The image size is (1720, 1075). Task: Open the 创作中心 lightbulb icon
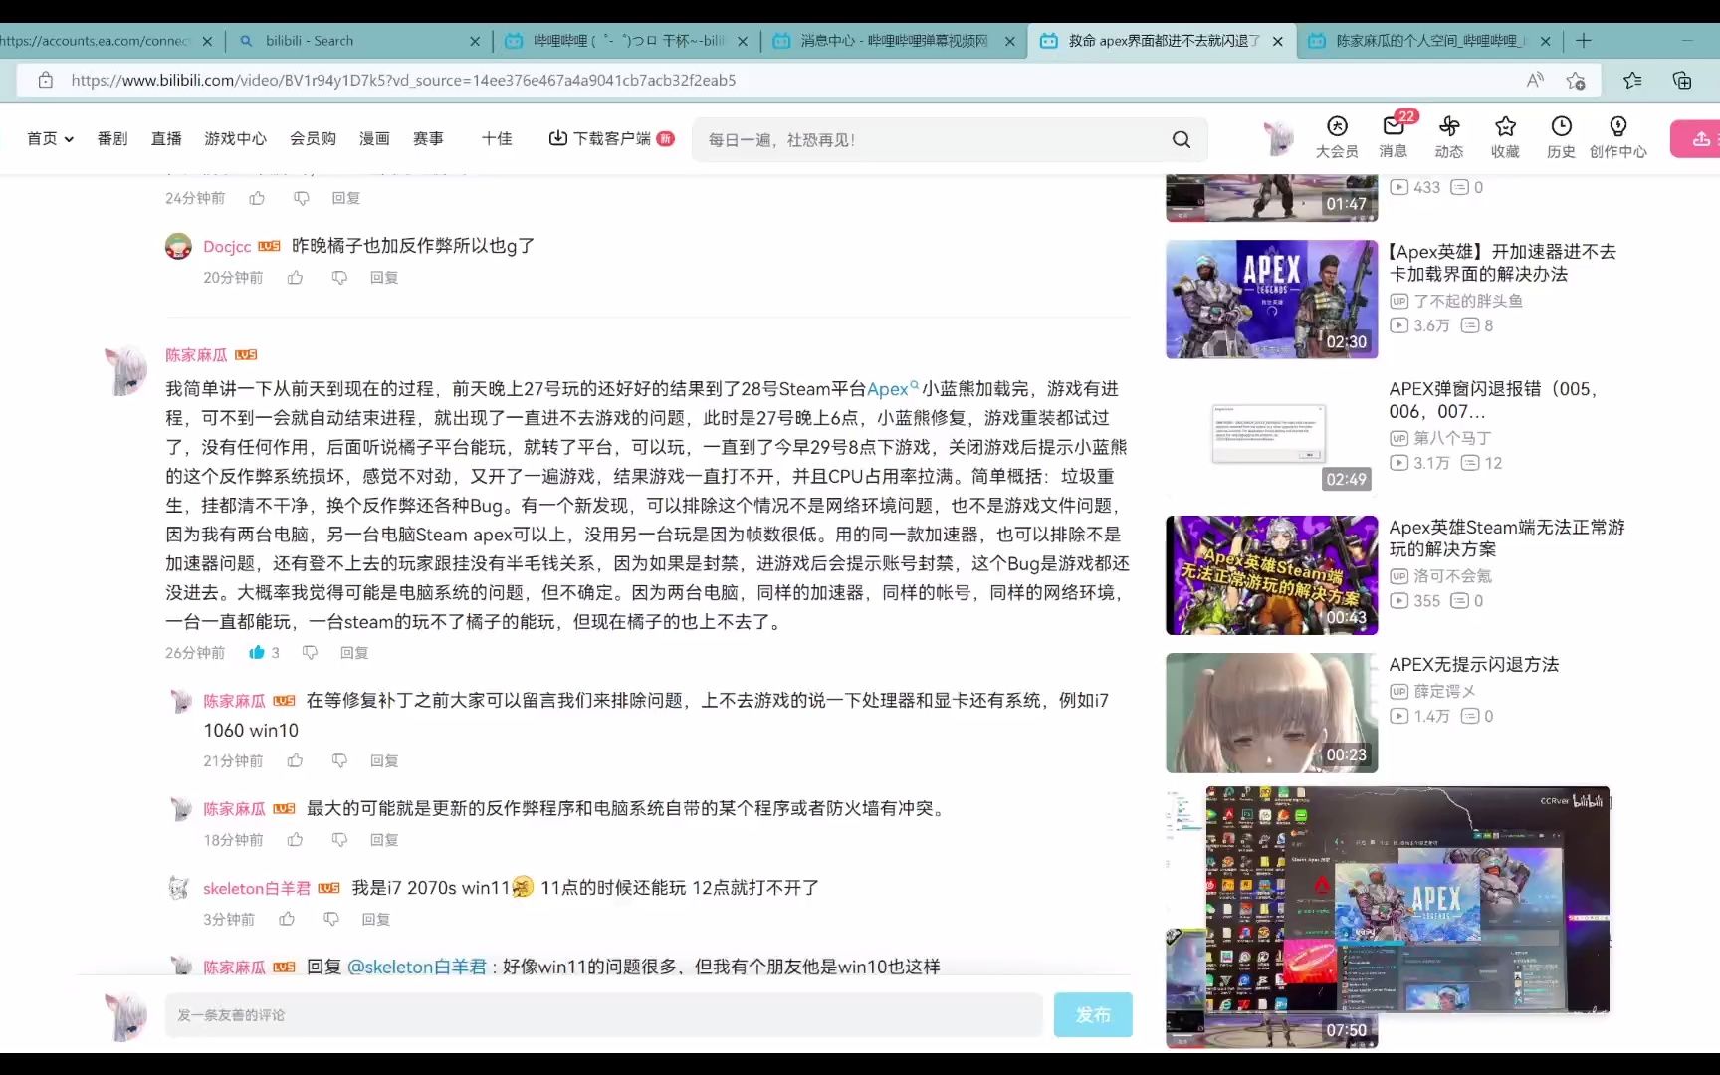coord(1617,137)
